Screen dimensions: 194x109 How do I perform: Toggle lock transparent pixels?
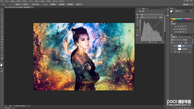175,43
